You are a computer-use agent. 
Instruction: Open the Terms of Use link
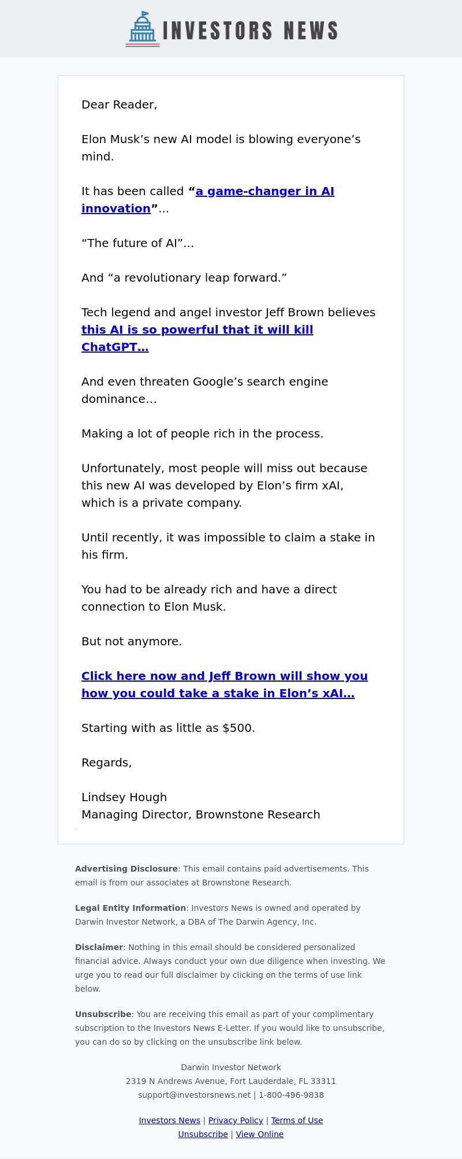coord(297,1120)
